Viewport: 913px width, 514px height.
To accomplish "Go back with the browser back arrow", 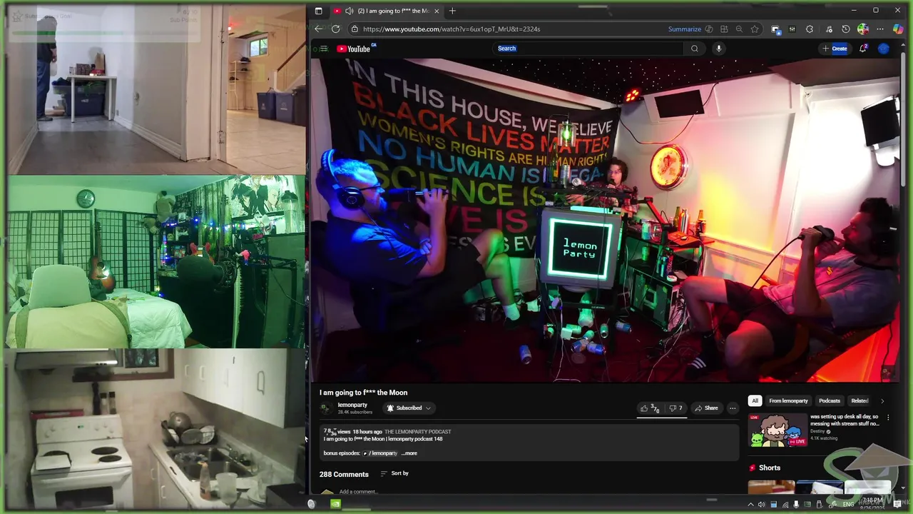I will coord(318,29).
